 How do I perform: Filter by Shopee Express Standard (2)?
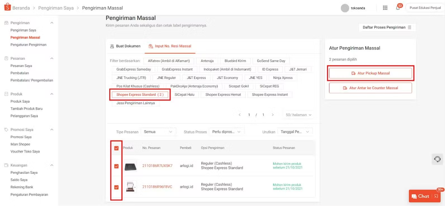[x=140, y=94]
